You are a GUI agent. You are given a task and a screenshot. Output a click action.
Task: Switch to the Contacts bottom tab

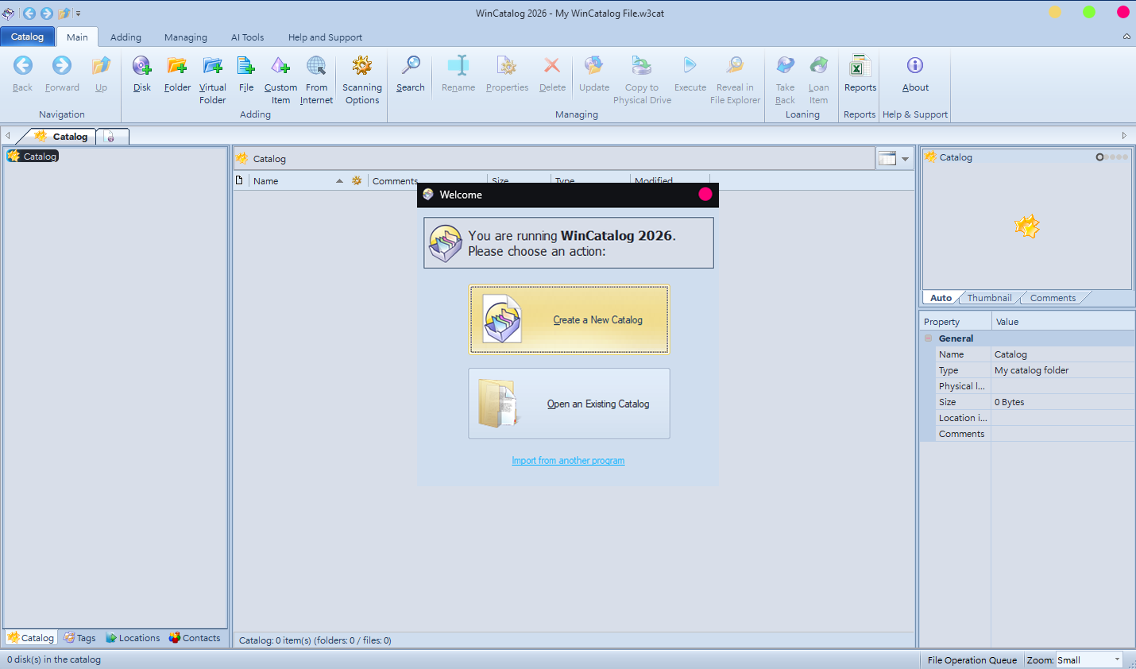(195, 638)
